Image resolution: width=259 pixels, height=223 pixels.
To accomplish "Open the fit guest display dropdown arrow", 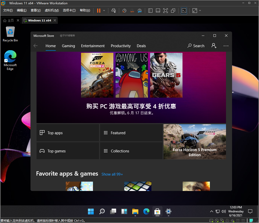I will coord(200,11).
